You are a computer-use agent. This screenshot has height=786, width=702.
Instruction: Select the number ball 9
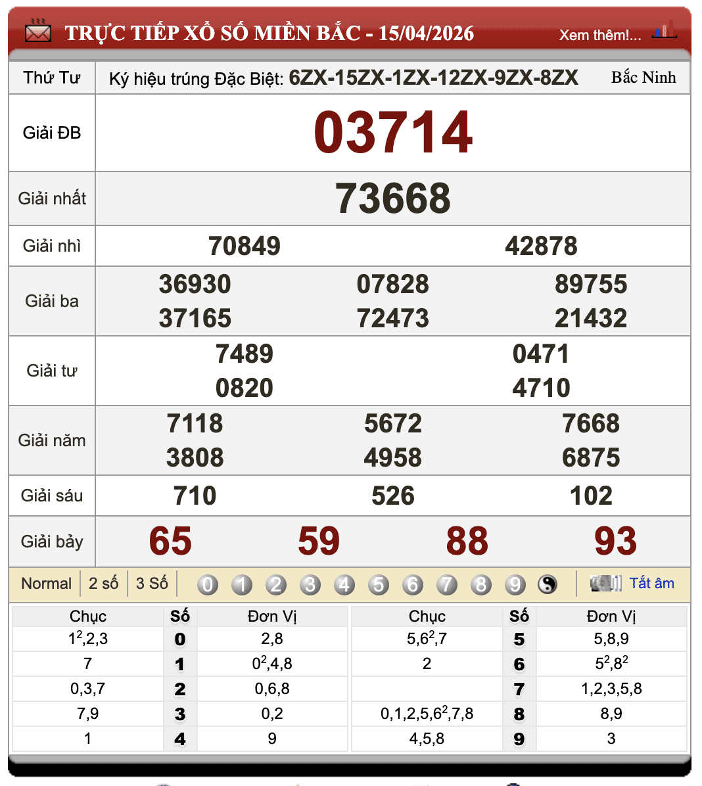515,584
